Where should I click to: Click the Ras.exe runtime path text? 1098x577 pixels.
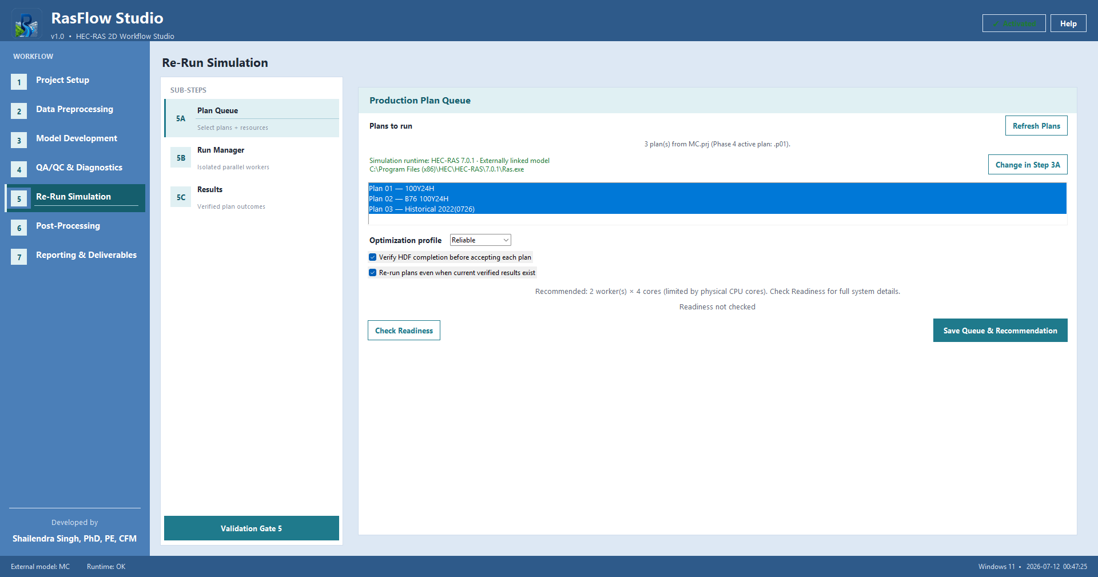[x=447, y=169]
